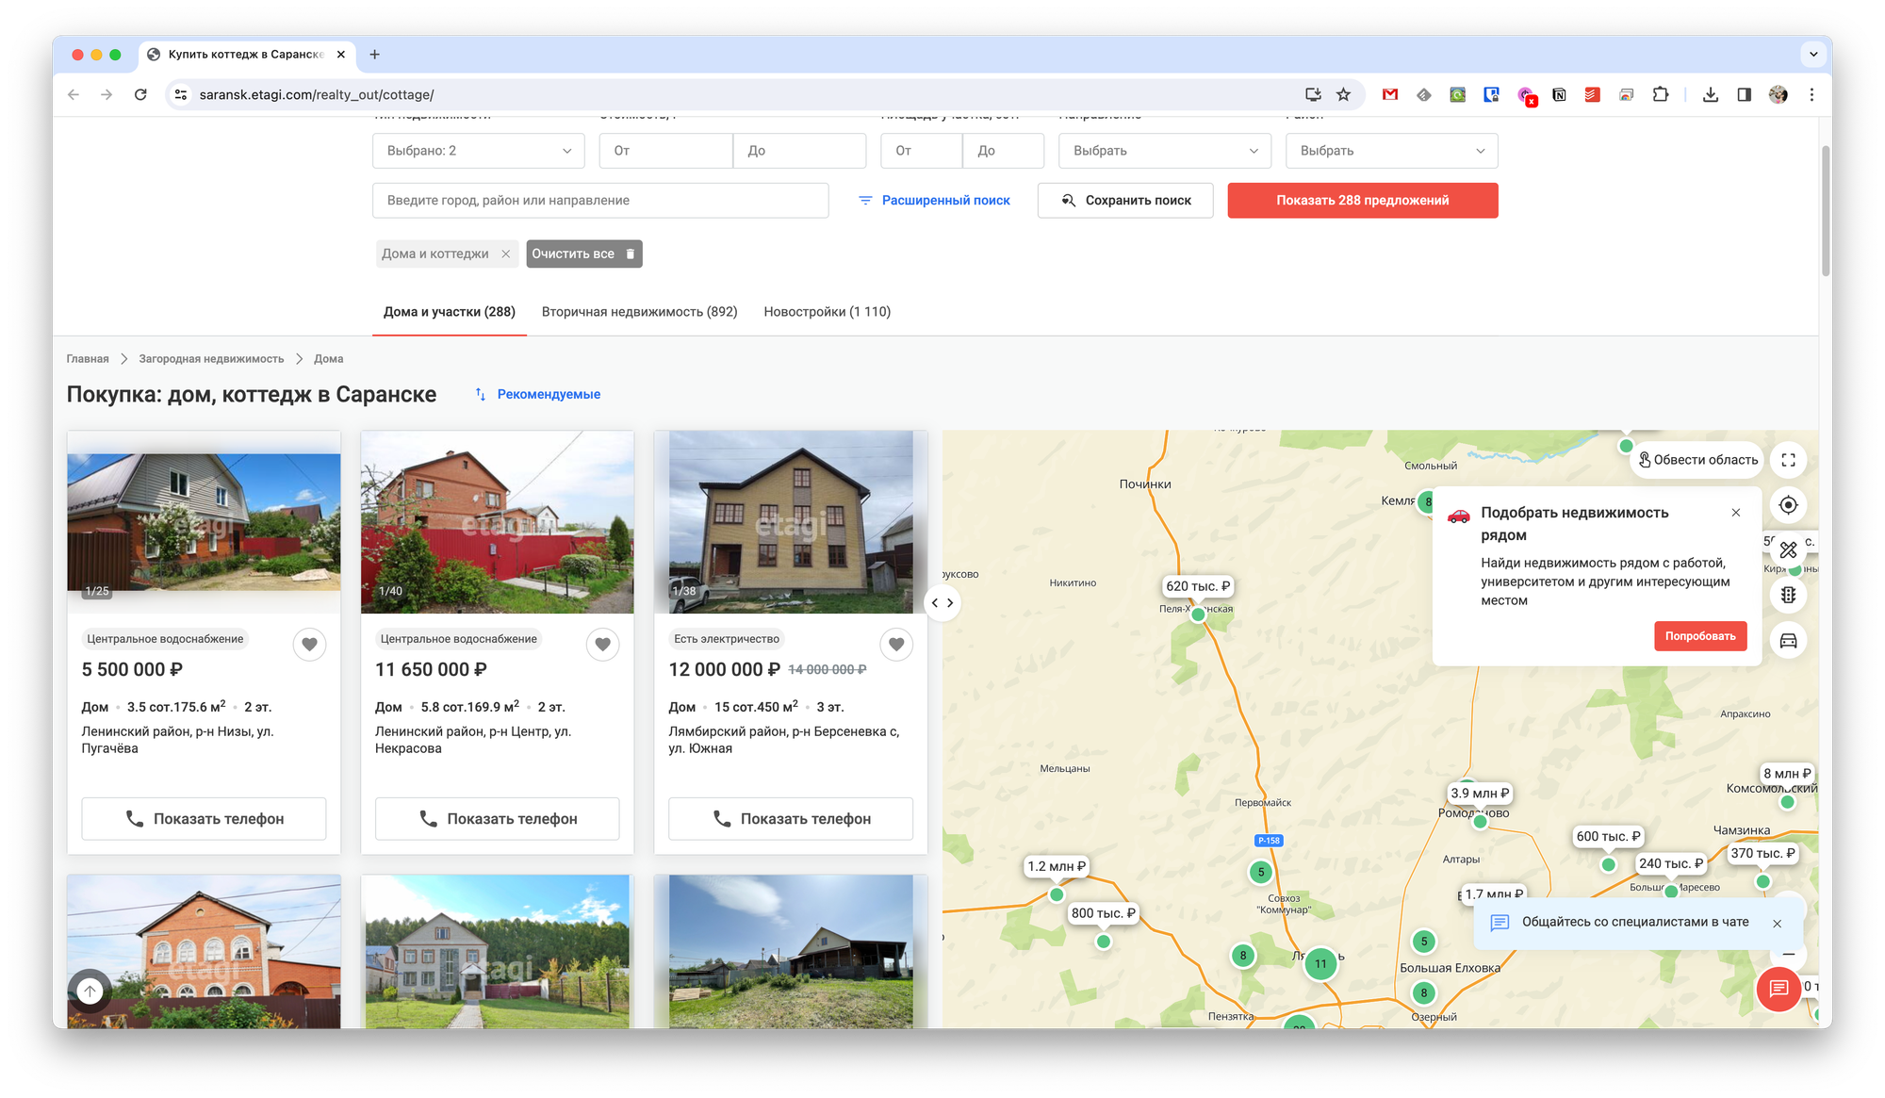Viewport: 1885px width, 1098px height.
Task: Toggle map/list splitter arrows handle
Action: pyautogui.click(x=942, y=602)
